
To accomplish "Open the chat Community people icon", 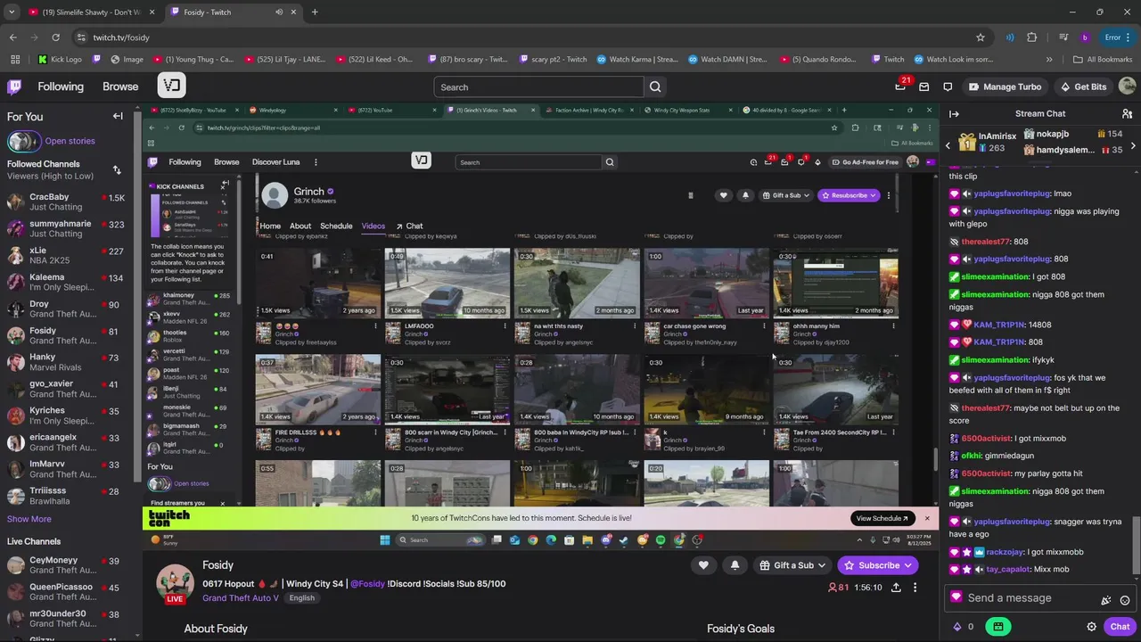I will coord(1127,114).
